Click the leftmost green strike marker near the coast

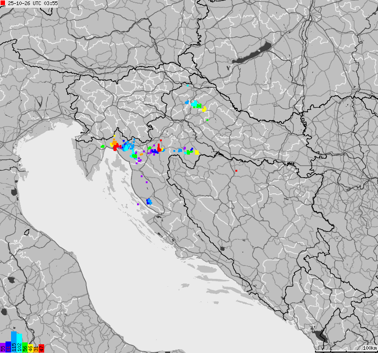coord(103,147)
